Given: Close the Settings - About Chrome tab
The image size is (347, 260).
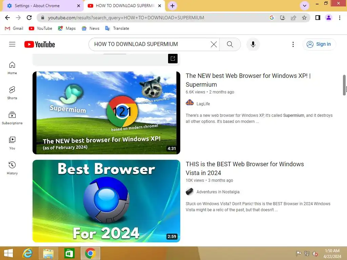Looking at the screenshot, I should tap(79, 6).
